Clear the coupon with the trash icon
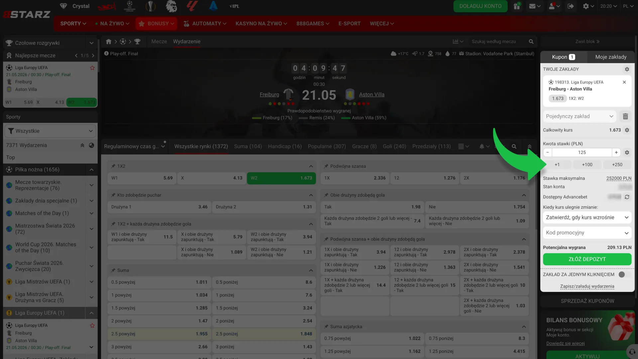The image size is (638, 359). [625, 116]
